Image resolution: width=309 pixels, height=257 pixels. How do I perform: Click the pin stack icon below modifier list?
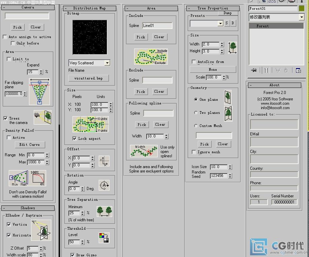coord(254,70)
